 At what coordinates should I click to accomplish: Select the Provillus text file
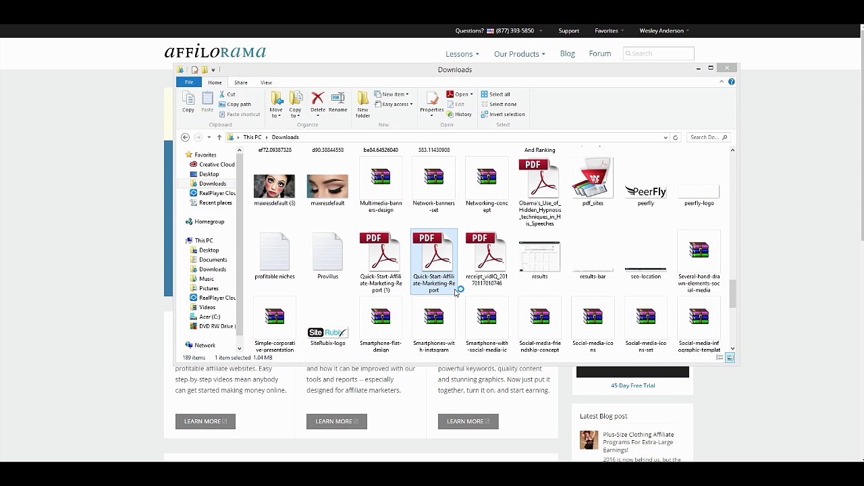[327, 256]
